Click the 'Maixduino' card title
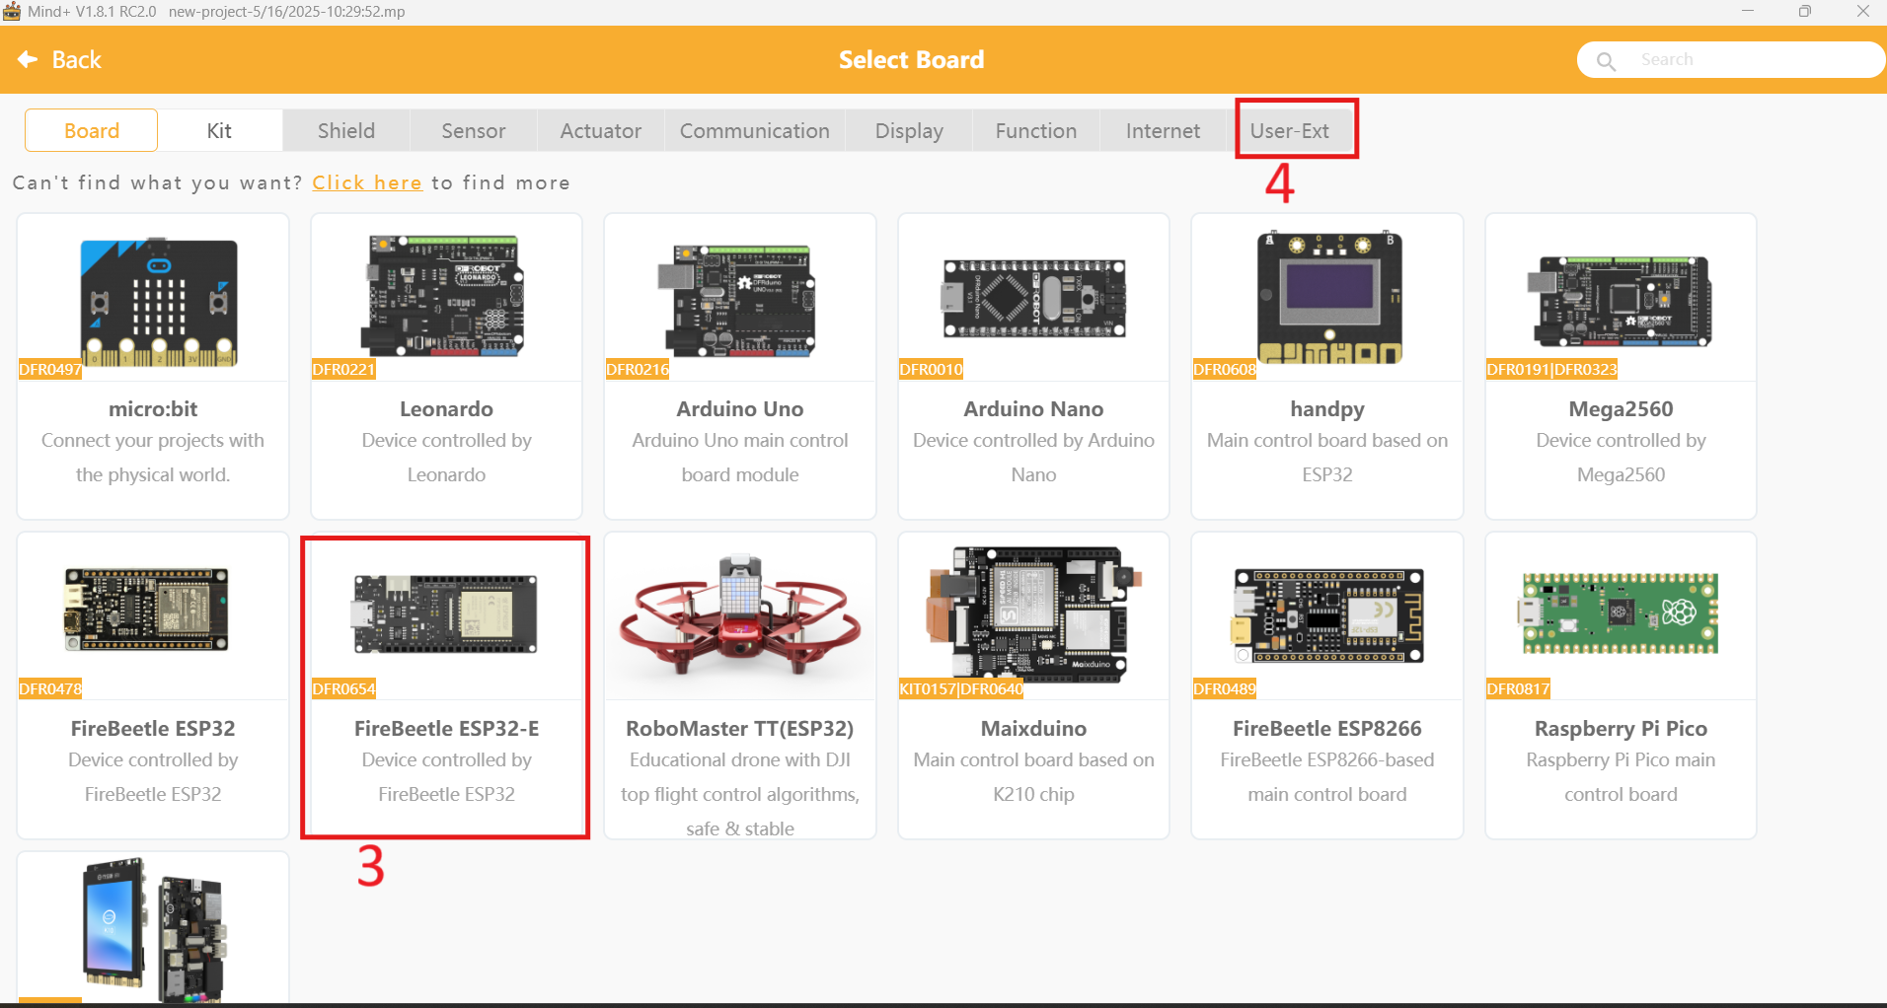This screenshot has height=1008, width=1887. (x=1033, y=729)
